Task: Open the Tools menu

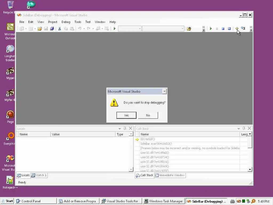Action: click(x=78, y=22)
